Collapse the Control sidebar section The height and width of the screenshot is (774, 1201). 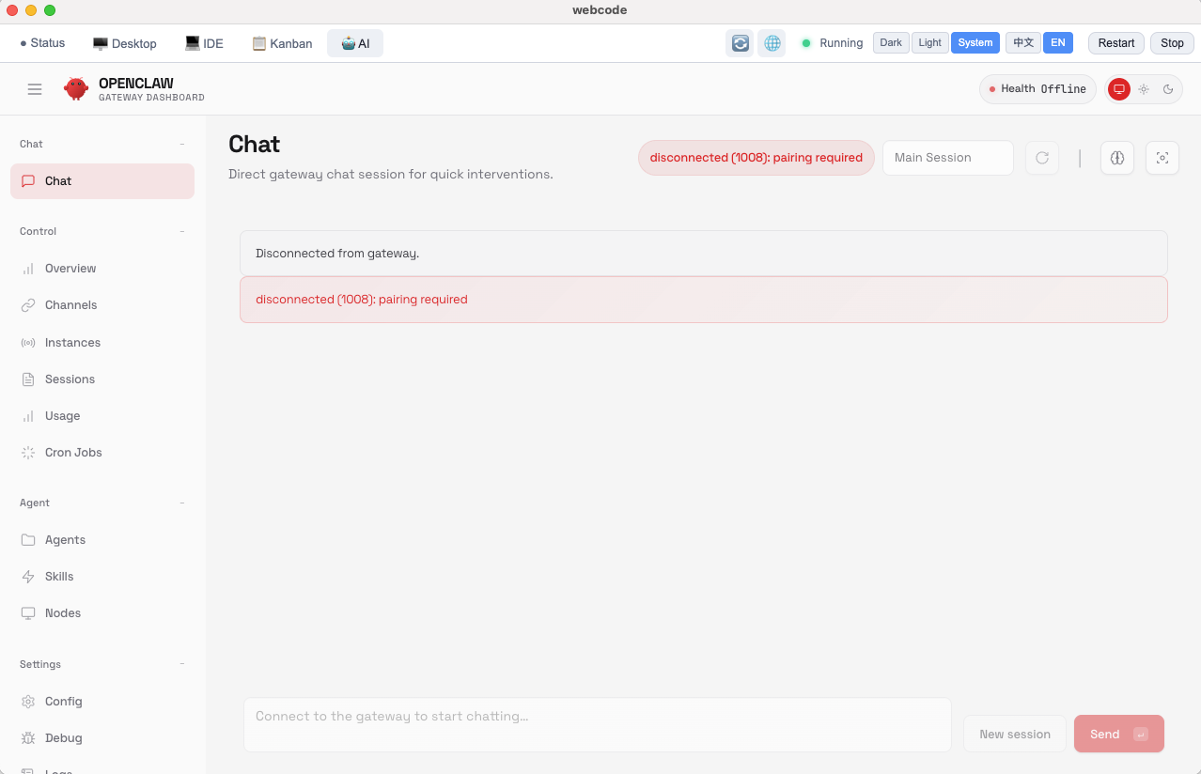click(x=182, y=231)
